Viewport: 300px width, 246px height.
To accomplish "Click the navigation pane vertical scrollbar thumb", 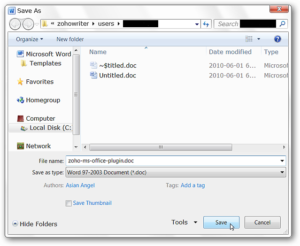I will 76,95.
